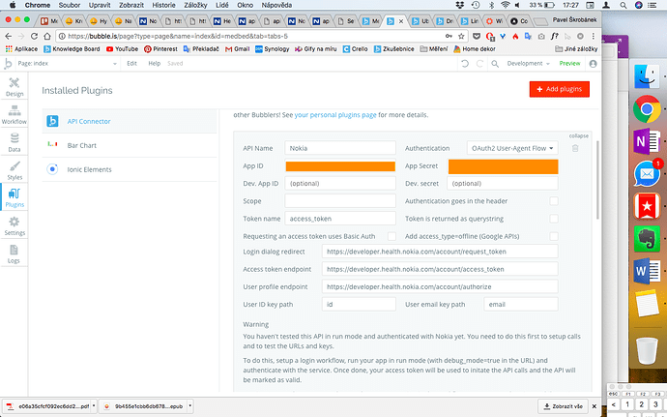
Task: Toggle Token is returned as querystring checkbox
Action: click(x=554, y=219)
